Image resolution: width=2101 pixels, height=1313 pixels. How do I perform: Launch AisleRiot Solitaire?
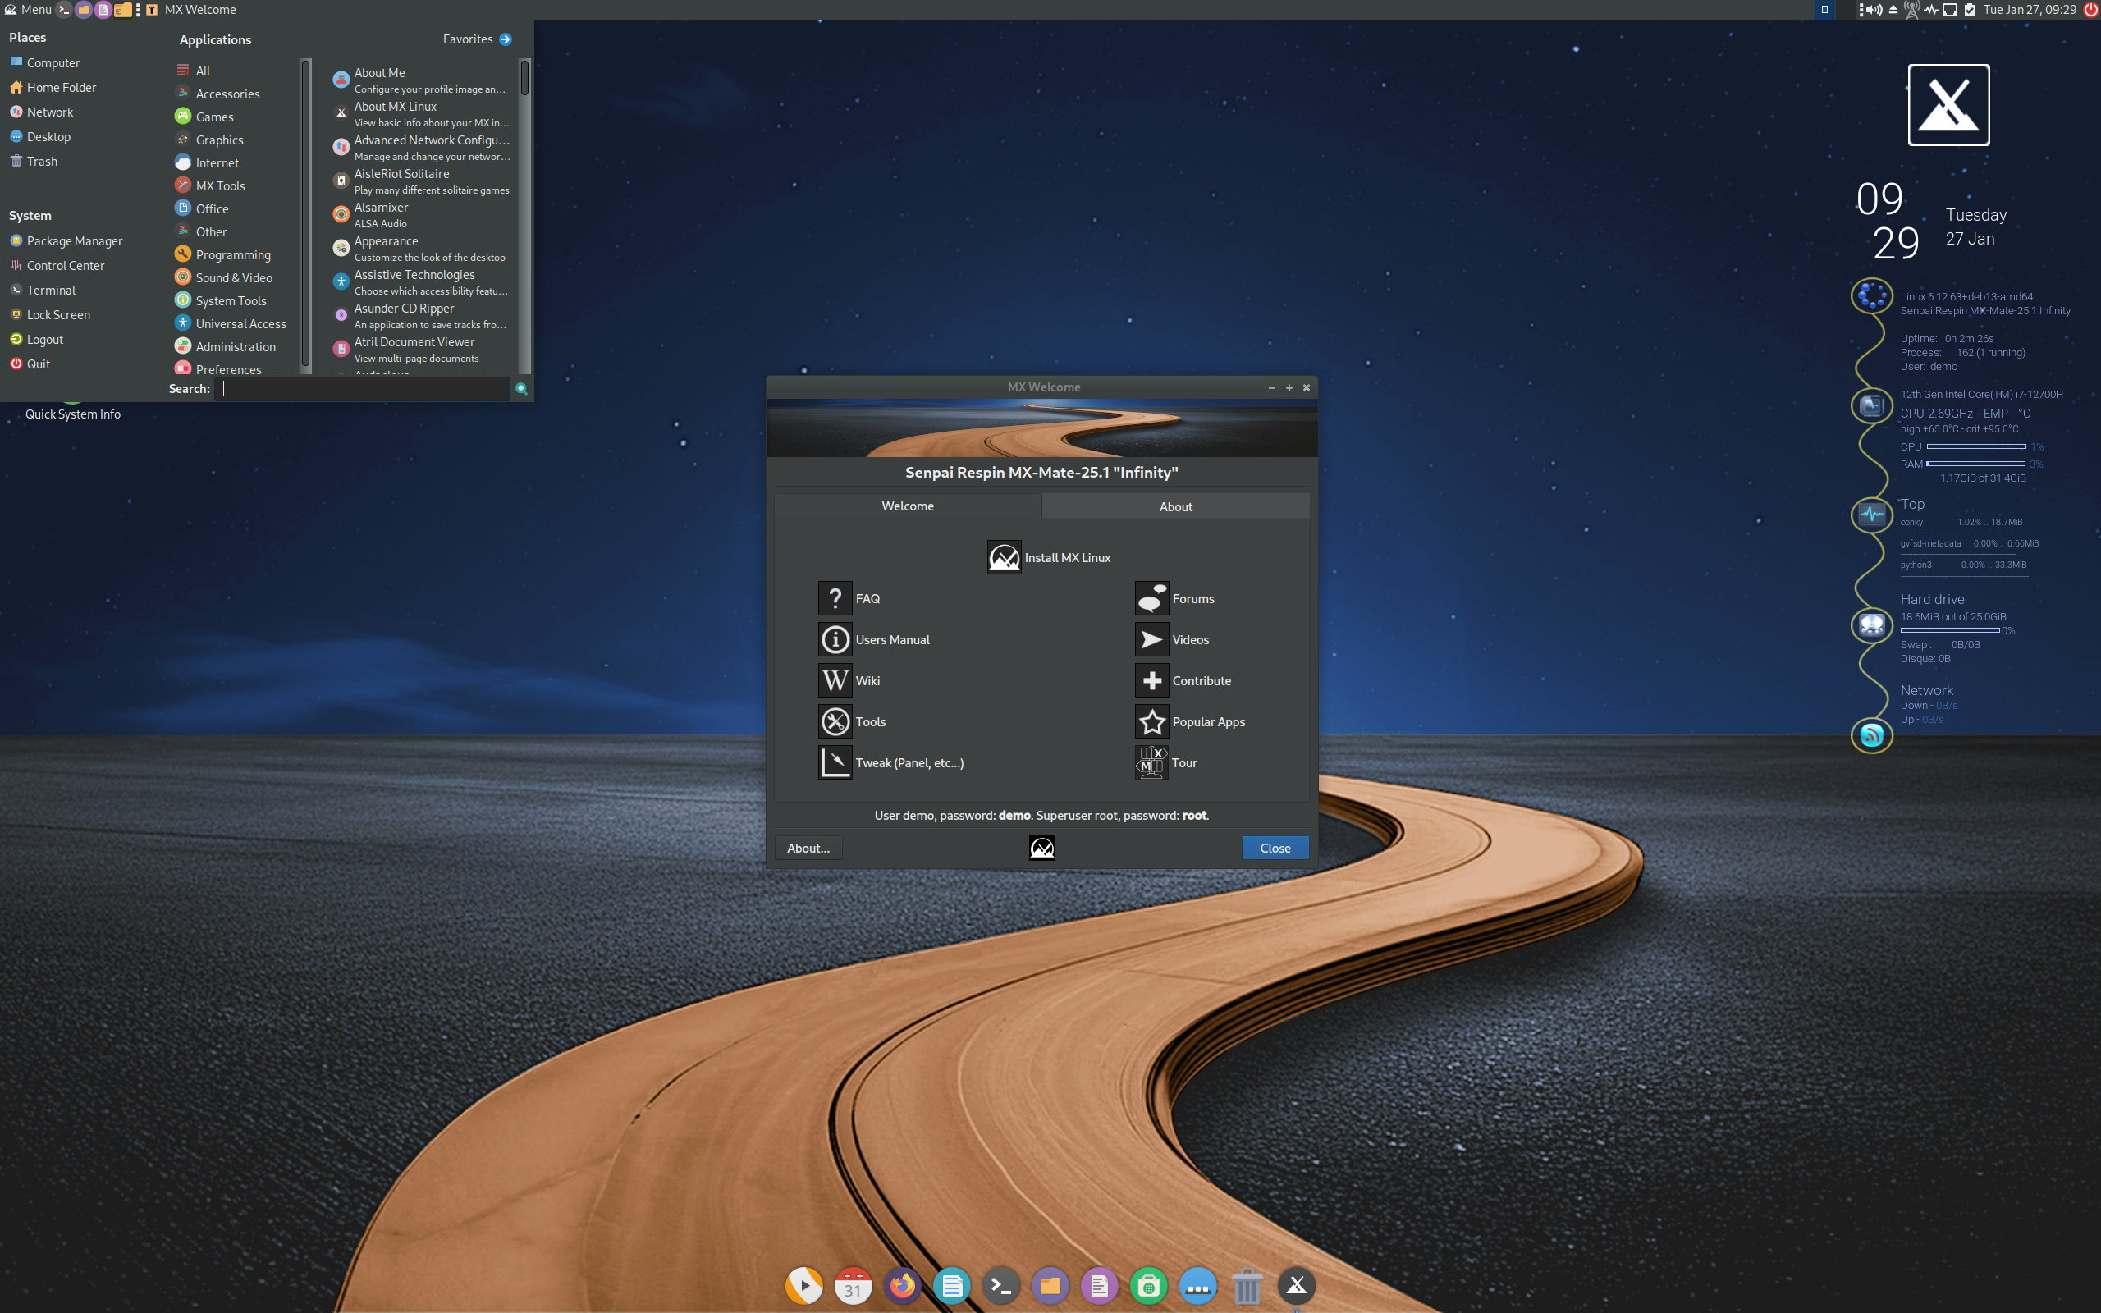click(x=422, y=181)
